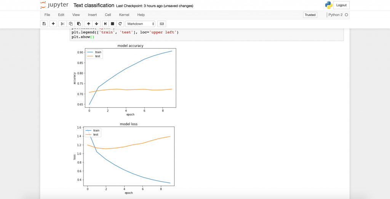The image size is (390, 199).
Task: Copy selected cells icon
Action: tap(70, 24)
